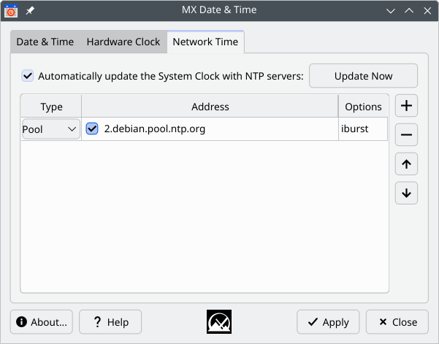Add a new NTP server with plus icon
Screen dimensions: 439x344
[406, 105]
